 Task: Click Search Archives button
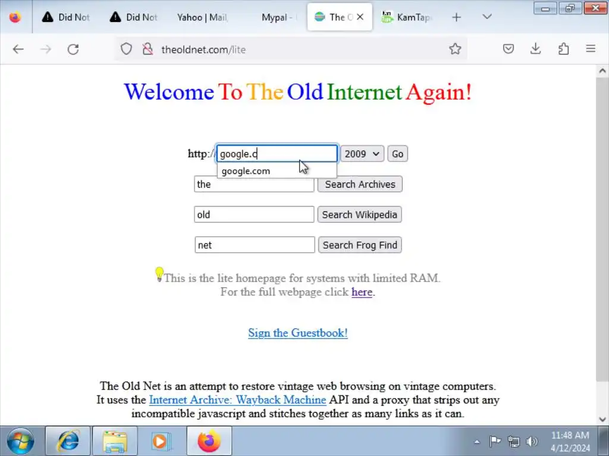pyautogui.click(x=360, y=184)
